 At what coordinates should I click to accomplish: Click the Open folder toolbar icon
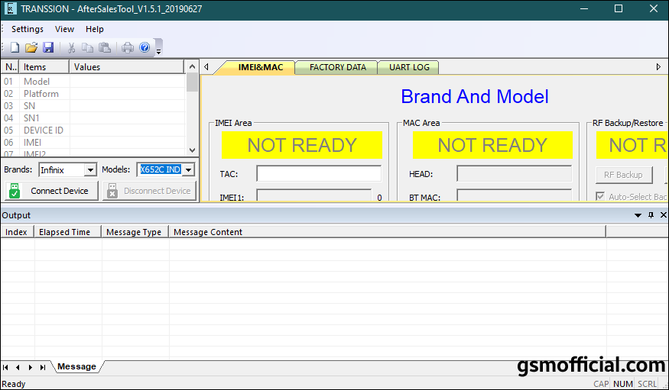31,47
